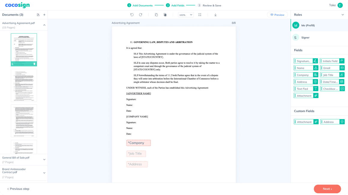
Task: Go to the Add Documents step
Action: click(x=140, y=5)
